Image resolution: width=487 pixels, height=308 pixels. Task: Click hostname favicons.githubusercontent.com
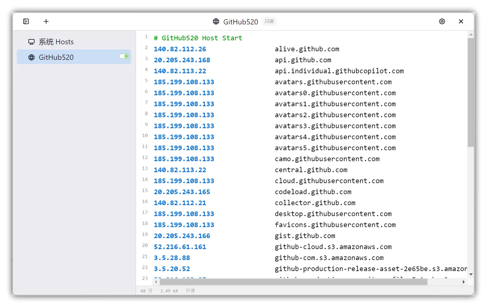click(335, 225)
